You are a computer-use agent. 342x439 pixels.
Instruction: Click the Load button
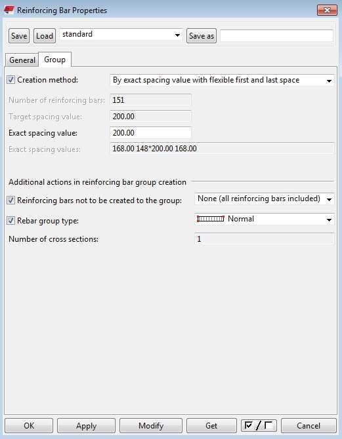coord(45,36)
